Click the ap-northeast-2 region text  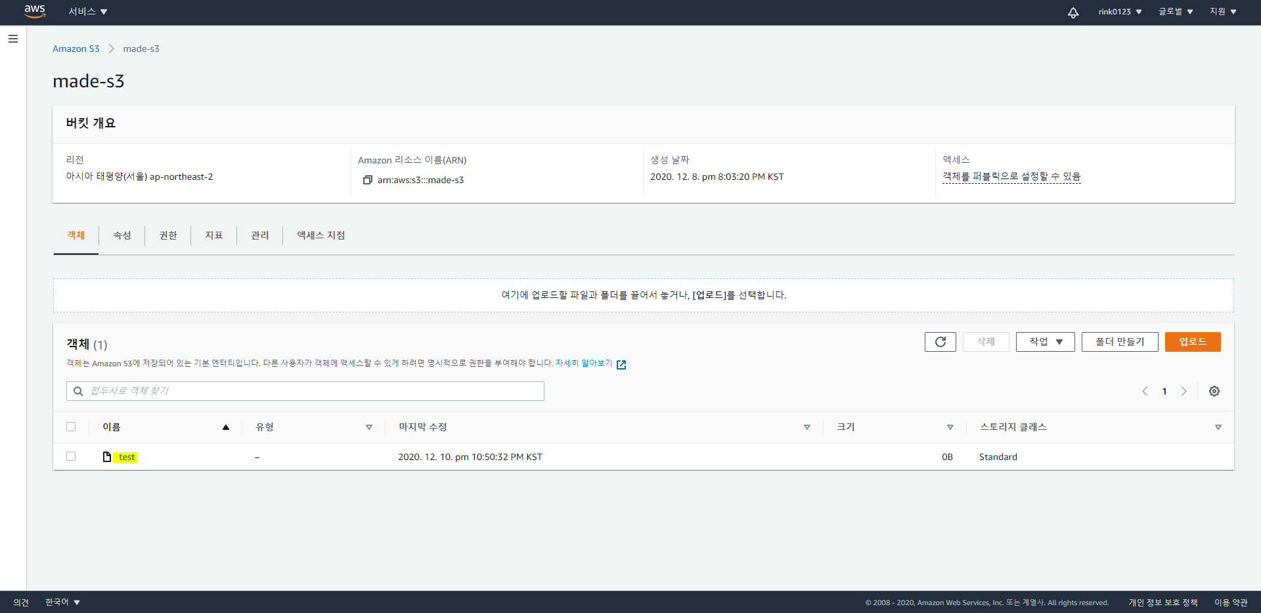pyautogui.click(x=181, y=177)
